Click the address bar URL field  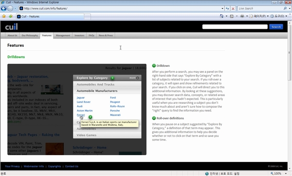[120, 8]
